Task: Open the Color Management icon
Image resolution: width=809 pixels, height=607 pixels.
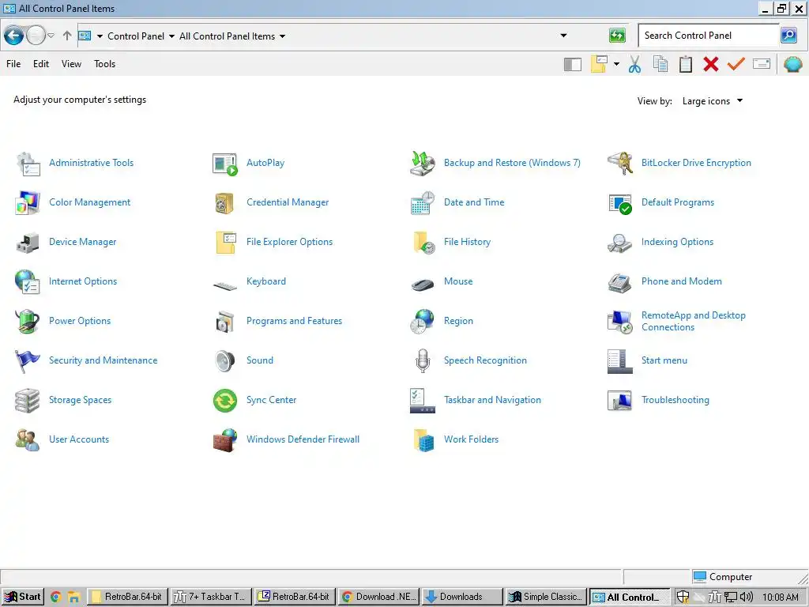Action: [x=28, y=203]
